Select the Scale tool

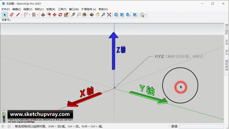(66, 15)
